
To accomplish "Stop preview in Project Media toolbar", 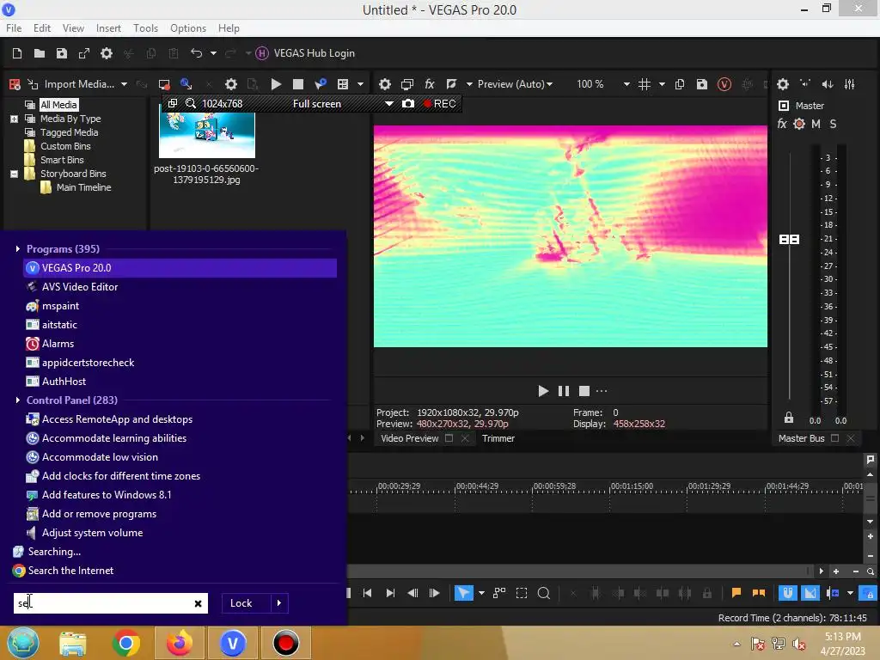I will point(298,84).
